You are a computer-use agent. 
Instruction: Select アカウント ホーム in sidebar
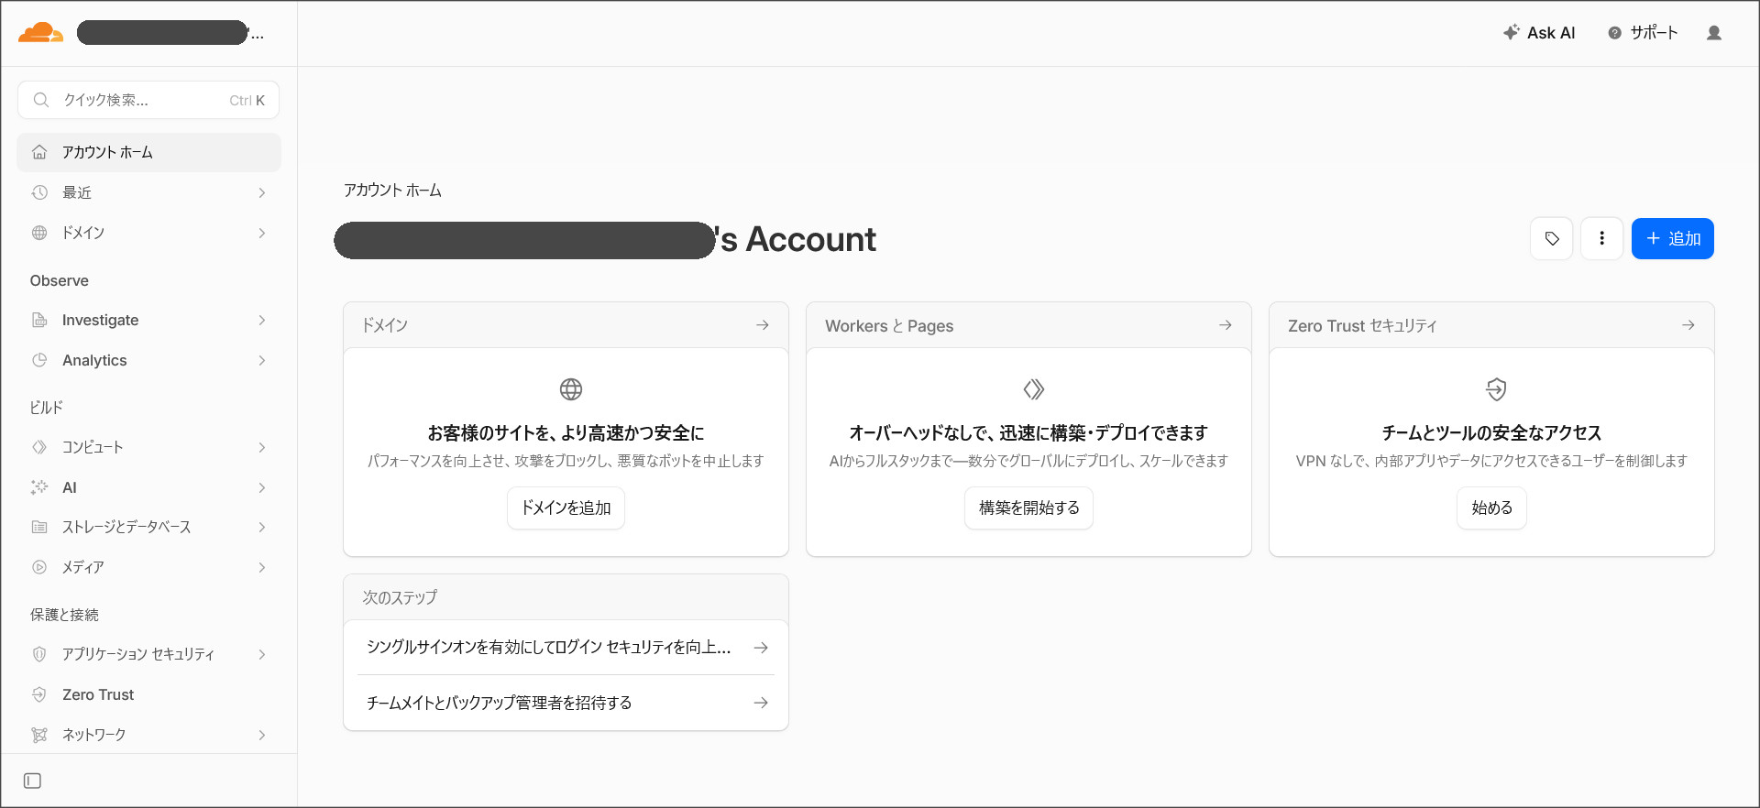pyautogui.click(x=148, y=152)
